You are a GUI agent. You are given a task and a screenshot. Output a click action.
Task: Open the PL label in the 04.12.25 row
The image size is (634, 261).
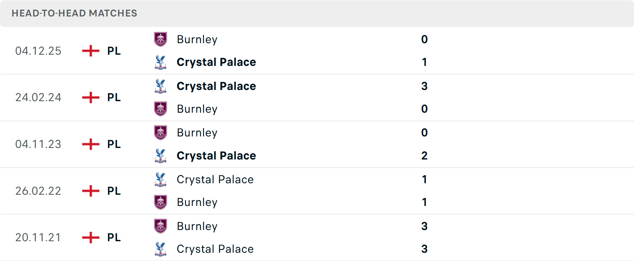point(113,51)
